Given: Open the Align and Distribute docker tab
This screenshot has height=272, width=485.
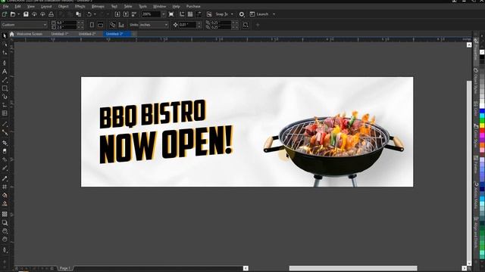Looking at the screenshot, I should (x=476, y=233).
